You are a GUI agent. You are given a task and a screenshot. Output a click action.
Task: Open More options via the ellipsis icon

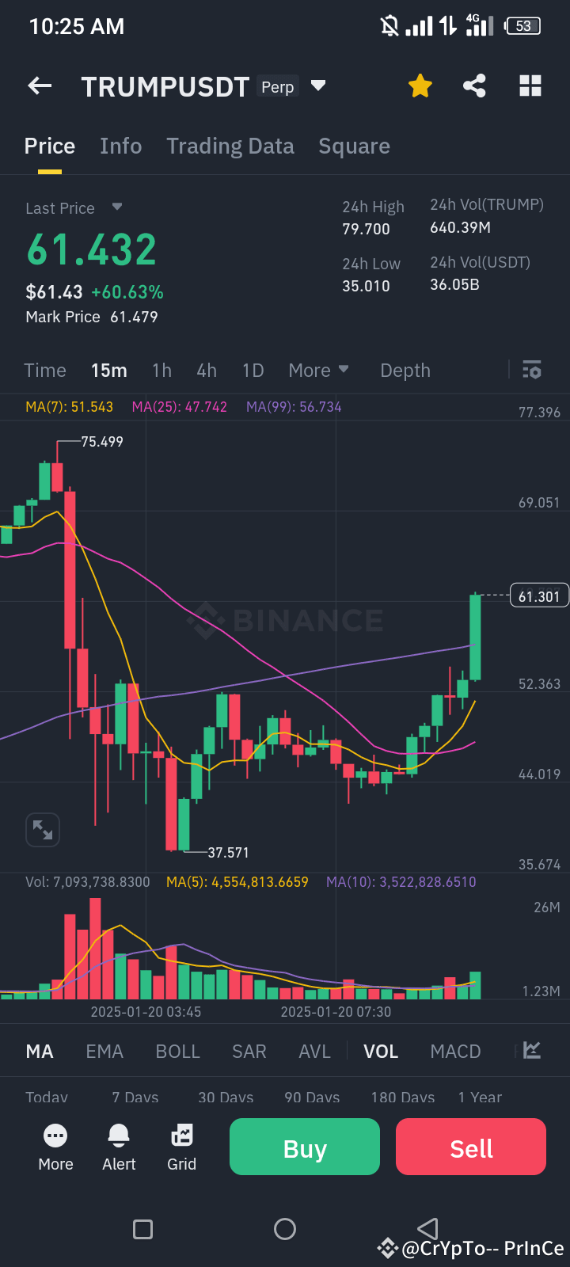coord(55,1147)
